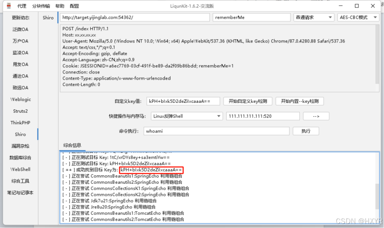Select 数据库综合 in the sidebar

pyautogui.click(x=20, y=158)
